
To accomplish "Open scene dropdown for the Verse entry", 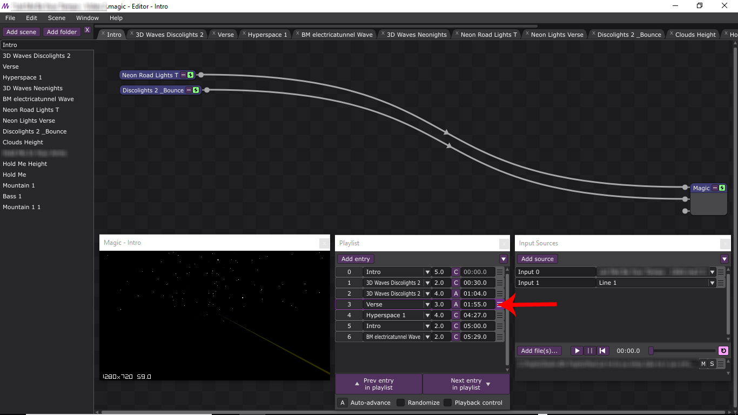I will point(427,304).
